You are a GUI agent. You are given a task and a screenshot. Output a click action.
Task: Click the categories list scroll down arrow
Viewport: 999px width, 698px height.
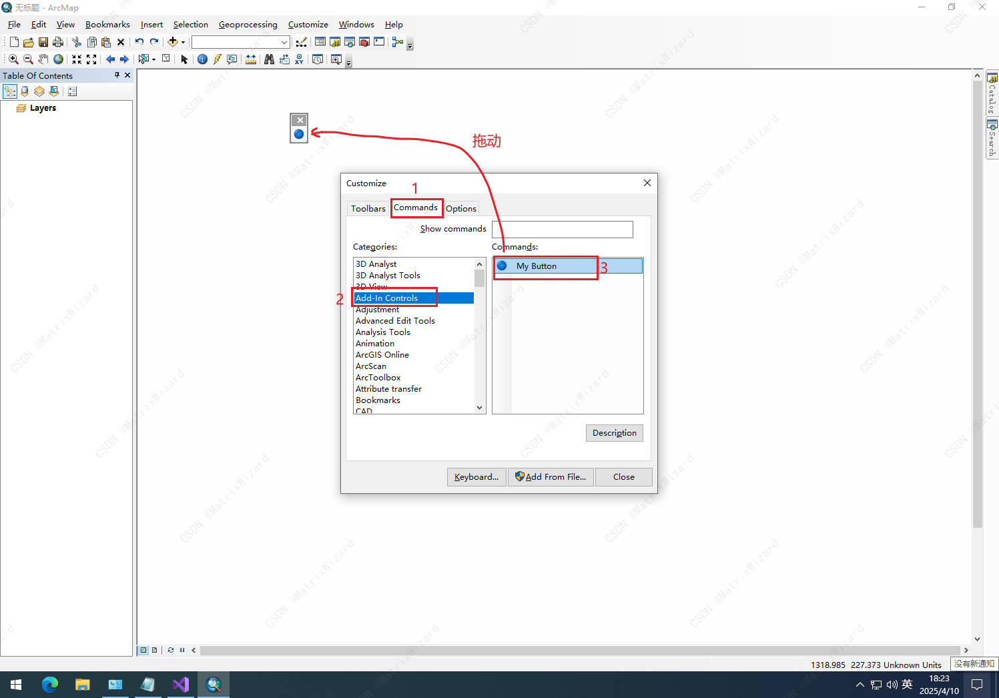point(479,408)
